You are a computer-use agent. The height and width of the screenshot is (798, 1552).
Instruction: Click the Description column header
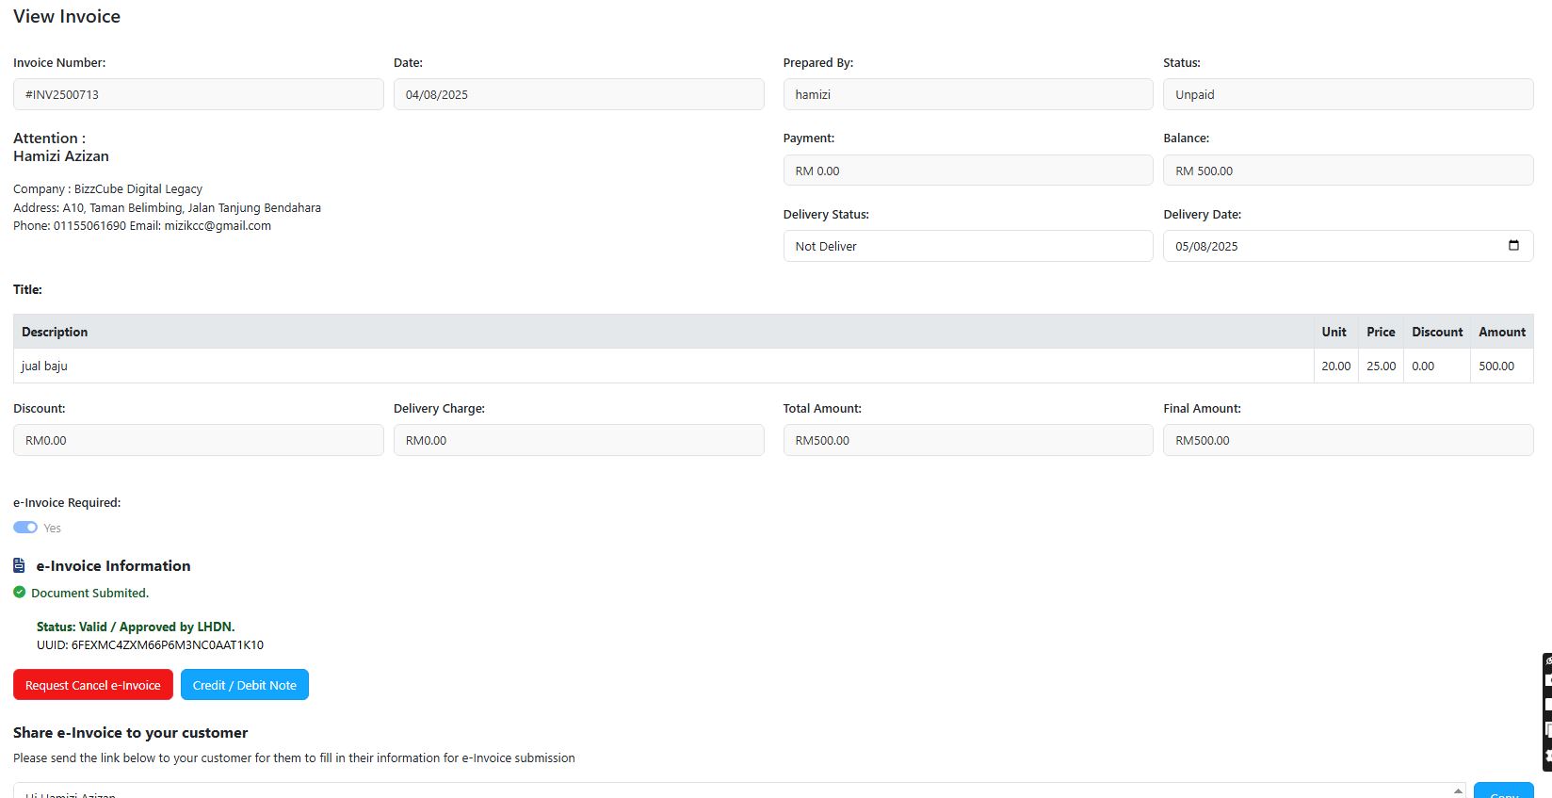[55, 332]
